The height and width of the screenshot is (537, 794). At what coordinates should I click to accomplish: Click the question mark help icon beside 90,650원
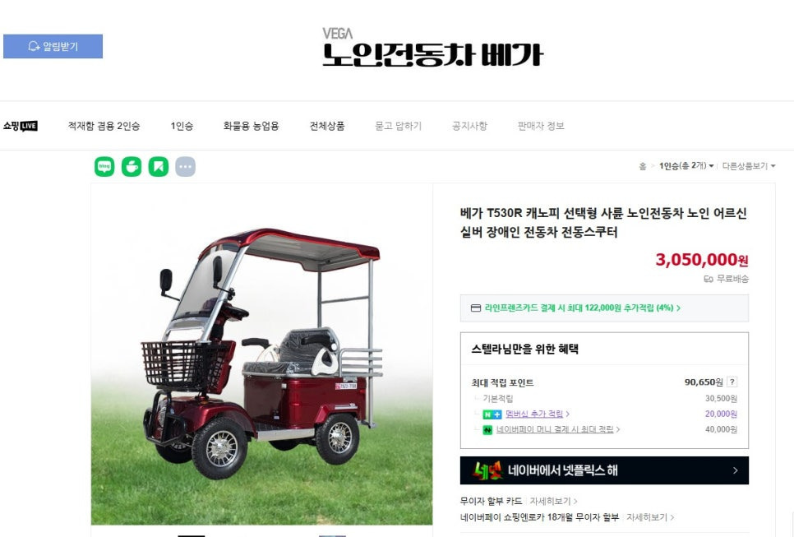point(732,382)
